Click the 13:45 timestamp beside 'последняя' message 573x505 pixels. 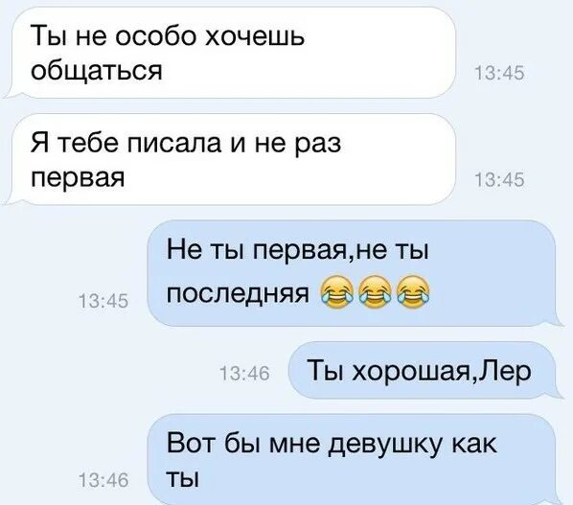point(103,302)
